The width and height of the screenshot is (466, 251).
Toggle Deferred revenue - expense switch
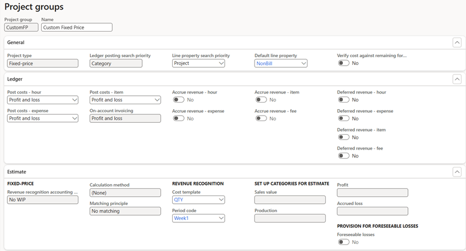[344, 119]
